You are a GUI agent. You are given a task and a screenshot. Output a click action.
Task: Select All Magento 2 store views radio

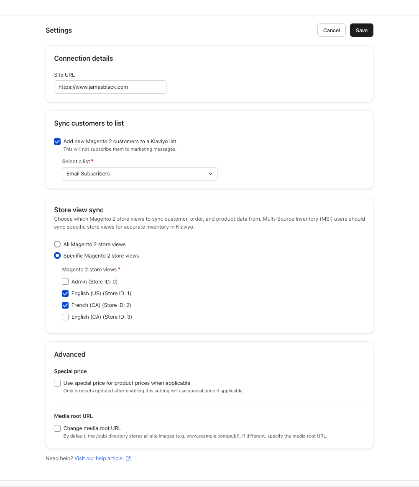click(57, 244)
